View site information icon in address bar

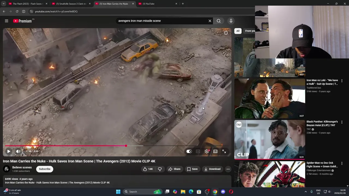click(x=31, y=11)
